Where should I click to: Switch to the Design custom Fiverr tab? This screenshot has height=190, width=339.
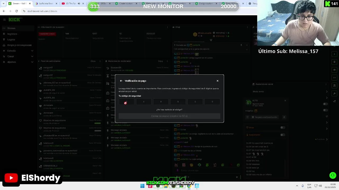point(206,4)
